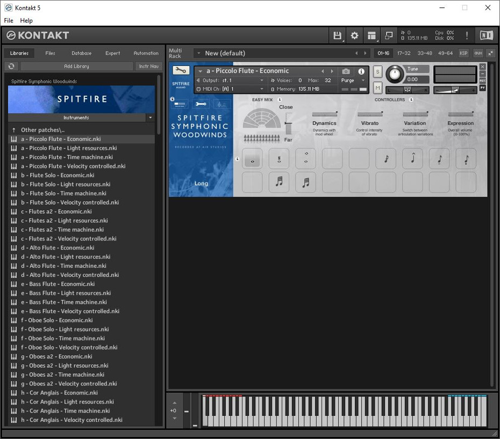Click the Easy Mix info icon
The height and width of the screenshot is (439, 500).
280,100
